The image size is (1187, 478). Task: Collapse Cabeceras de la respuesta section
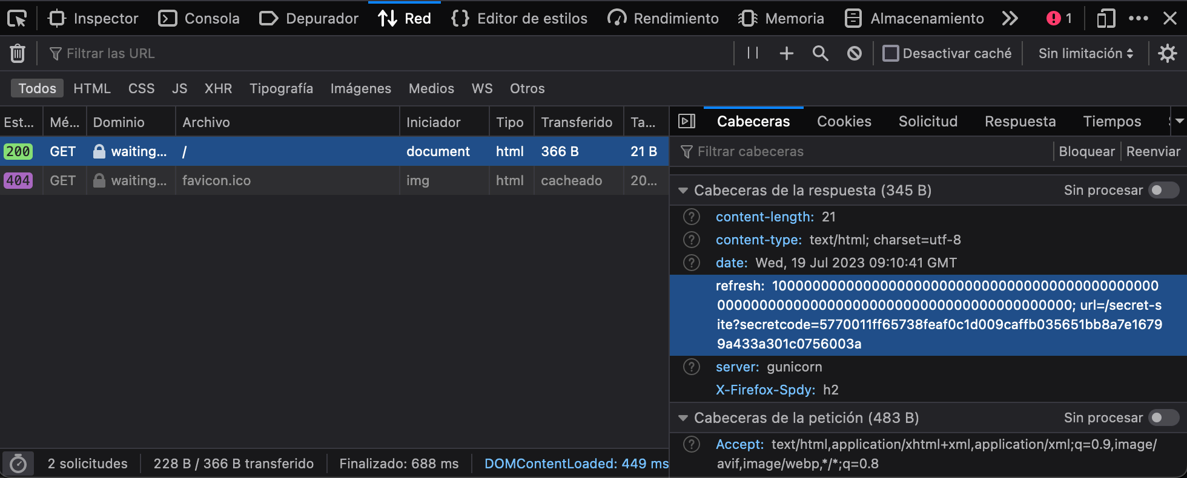683,191
